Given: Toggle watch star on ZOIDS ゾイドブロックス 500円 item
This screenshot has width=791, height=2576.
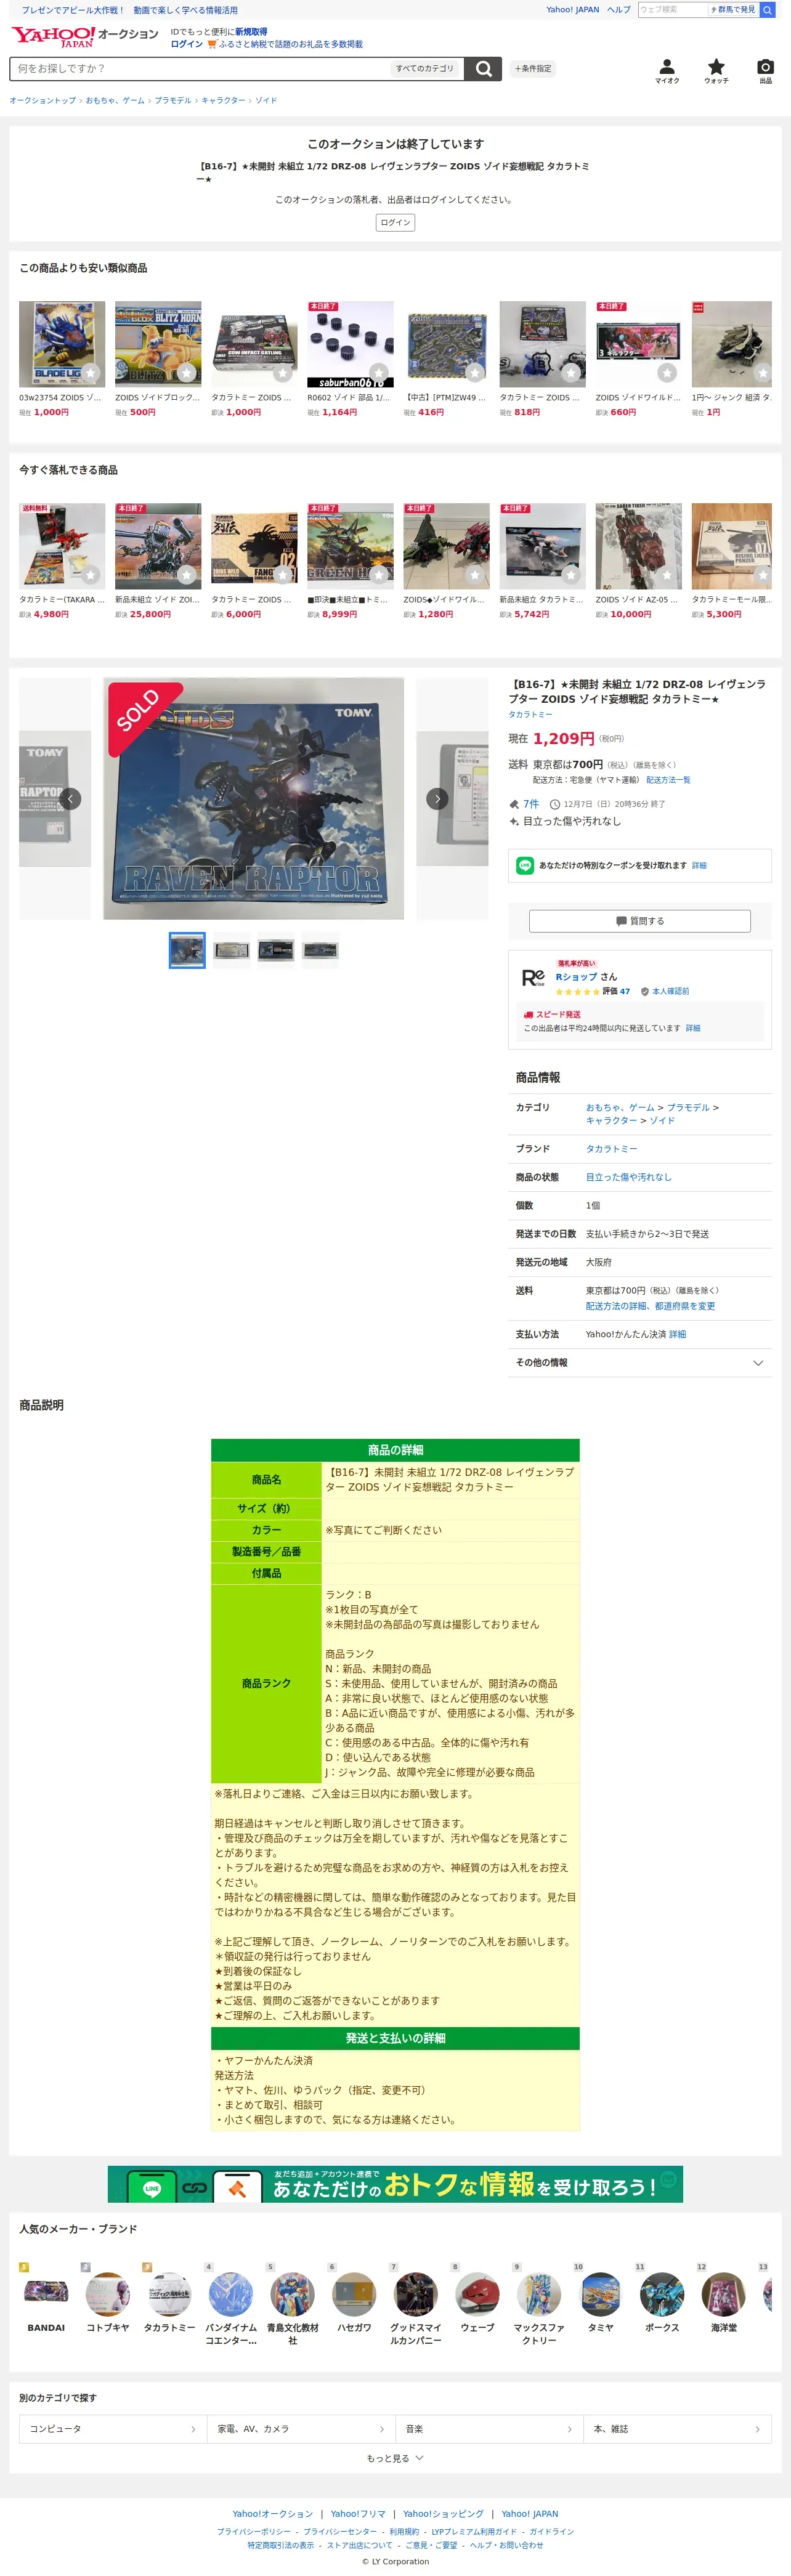Looking at the screenshot, I should tap(187, 373).
